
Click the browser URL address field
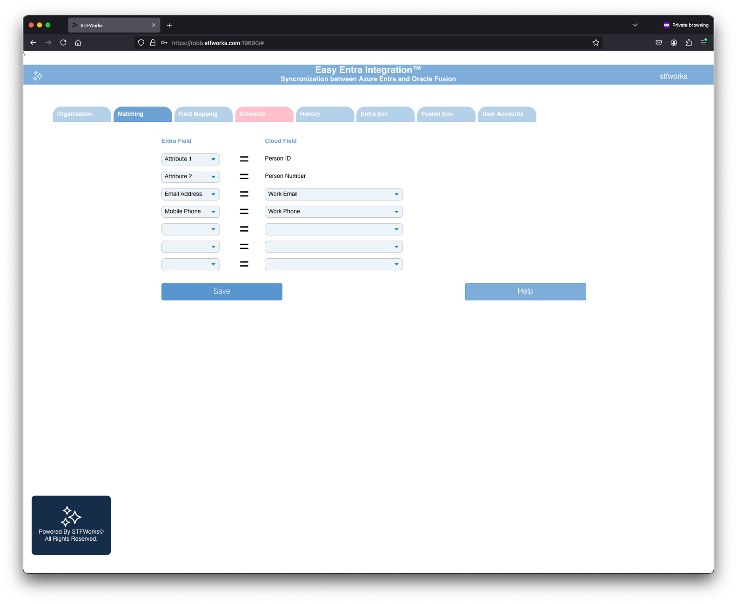click(x=372, y=43)
